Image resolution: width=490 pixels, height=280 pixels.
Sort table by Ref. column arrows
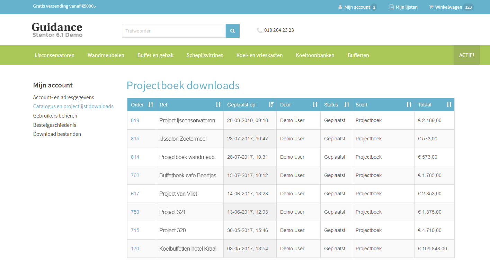[218, 105]
